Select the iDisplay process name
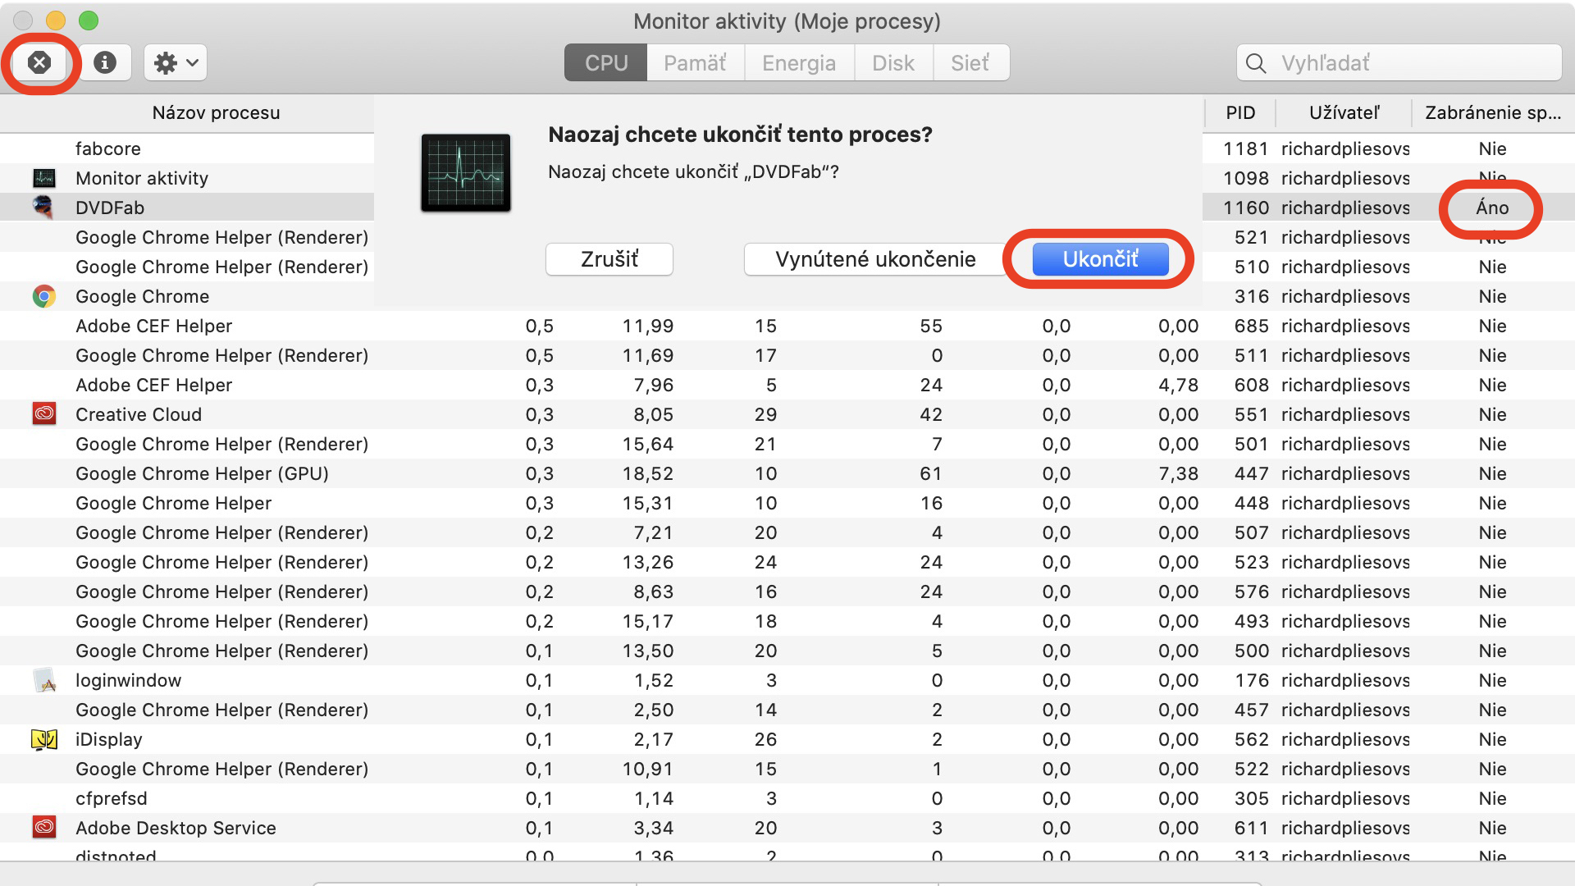The height and width of the screenshot is (886, 1575). (109, 739)
